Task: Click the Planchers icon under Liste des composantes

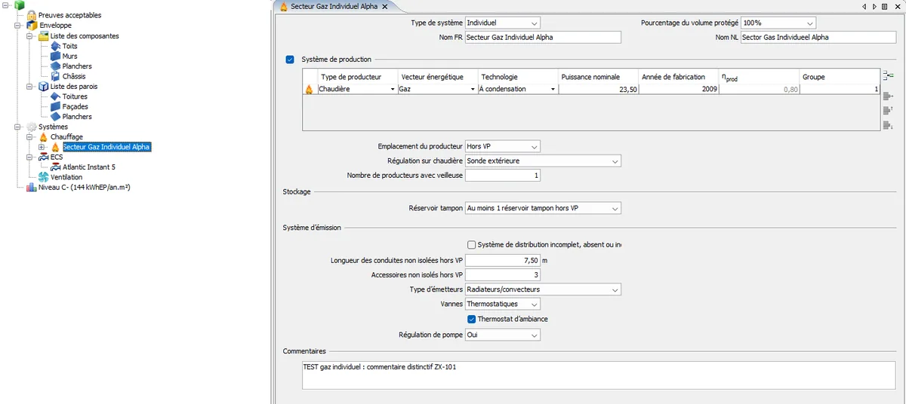Action: coord(55,66)
